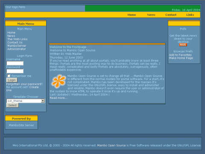Click News in the Main Menu sidebar
This screenshot has height=154, width=205.
[11, 36]
